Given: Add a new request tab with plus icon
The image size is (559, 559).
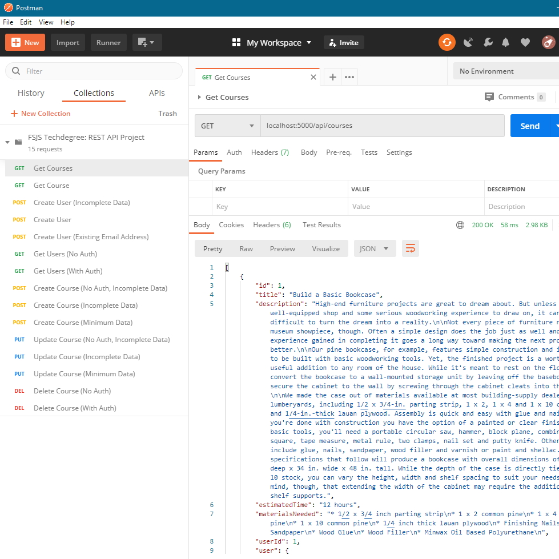Looking at the screenshot, I should tap(333, 77).
